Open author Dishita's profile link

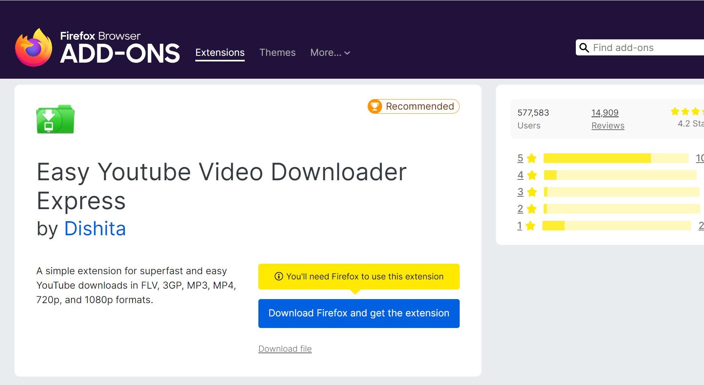point(95,228)
